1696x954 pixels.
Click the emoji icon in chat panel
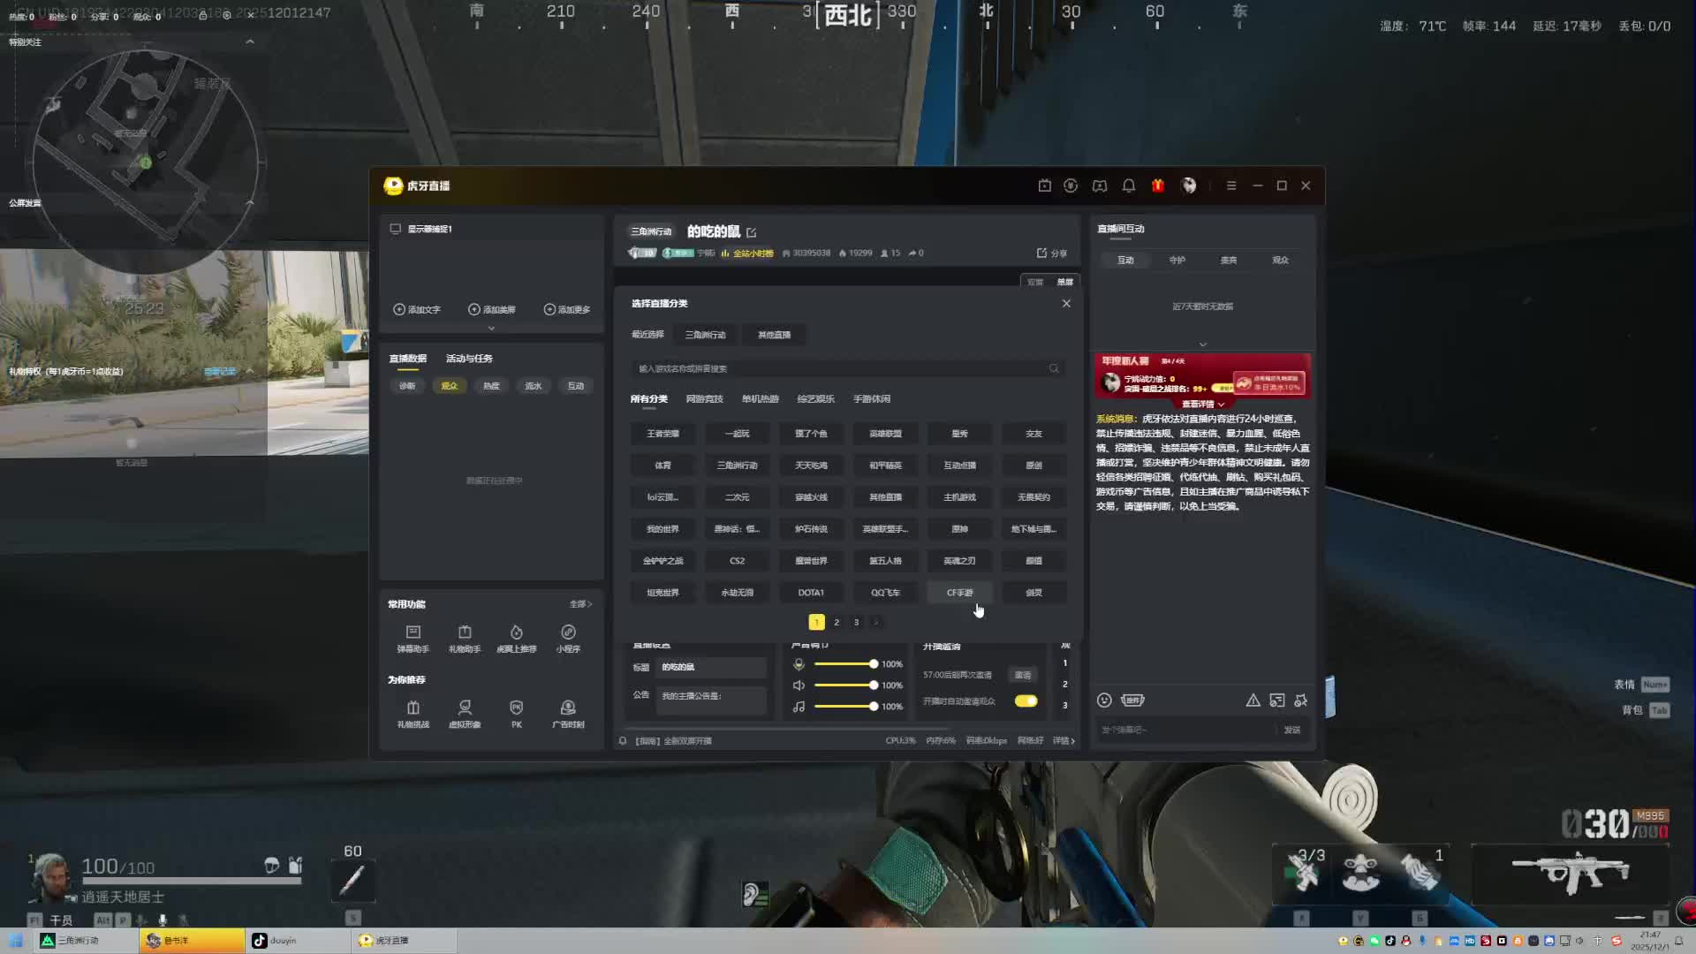(1104, 700)
